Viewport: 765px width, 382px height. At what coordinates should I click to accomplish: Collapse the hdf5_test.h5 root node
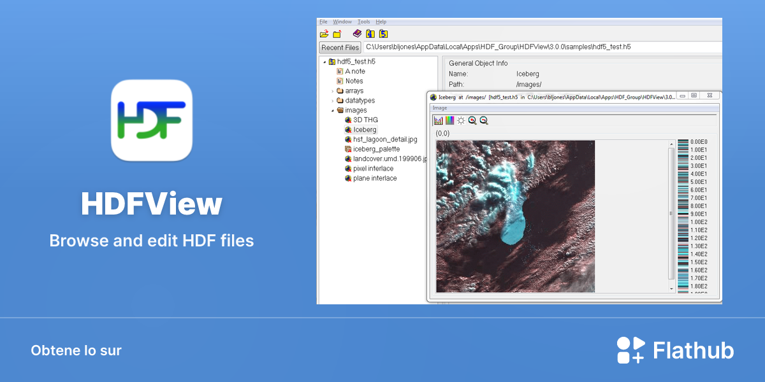(x=324, y=62)
